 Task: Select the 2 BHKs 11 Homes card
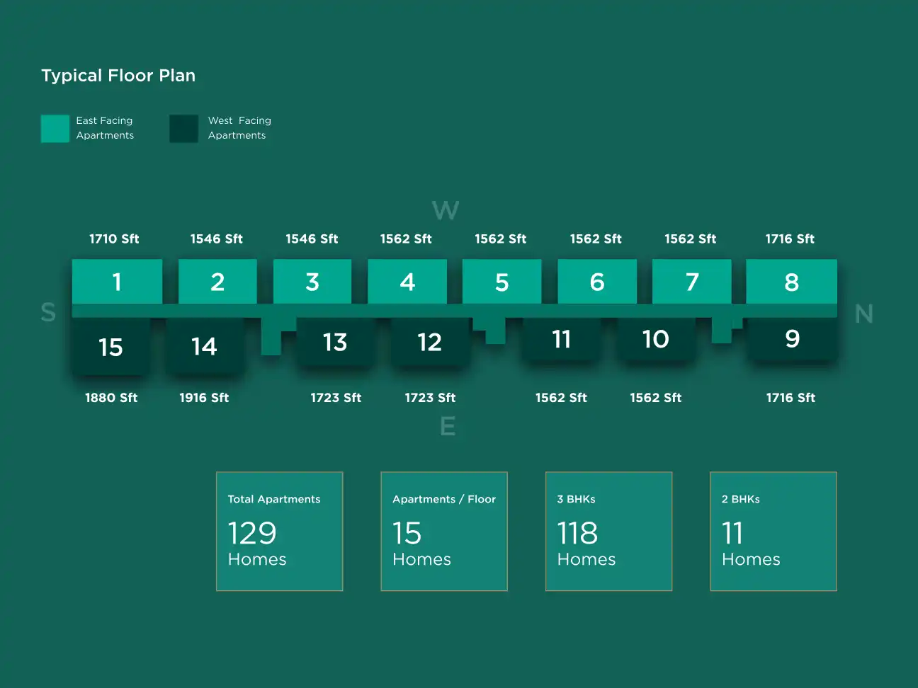click(x=773, y=531)
